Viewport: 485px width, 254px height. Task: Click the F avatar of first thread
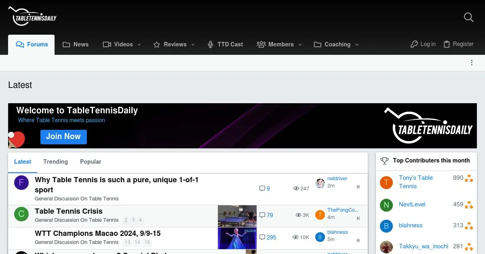pyautogui.click(x=21, y=183)
